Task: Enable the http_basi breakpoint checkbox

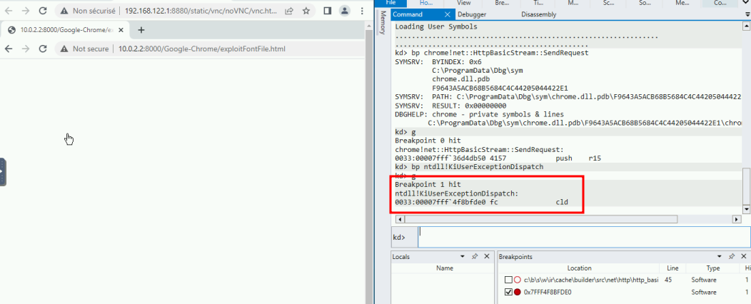Action: click(x=508, y=280)
